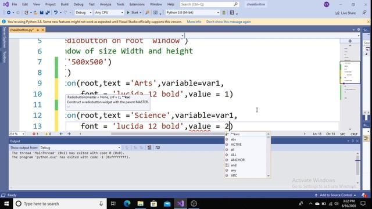Save the current file with the disk icon

41,13
